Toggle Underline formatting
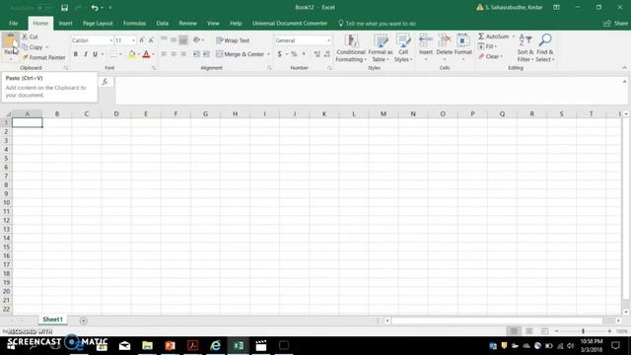Viewport: 631px width, 355px height. 95,54
